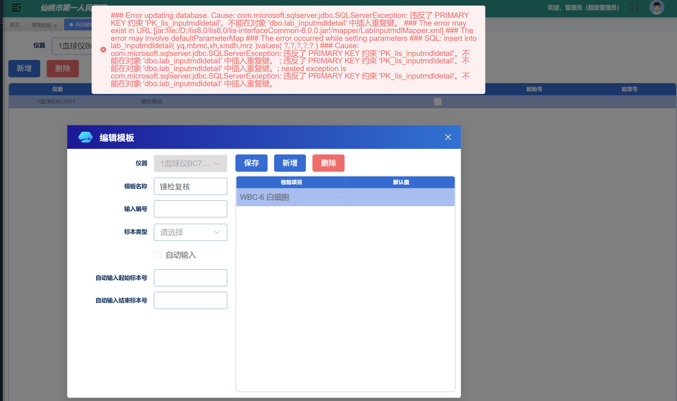Expand the 标本类型 请选择 dropdown
The height and width of the screenshot is (401, 677).
click(x=191, y=232)
